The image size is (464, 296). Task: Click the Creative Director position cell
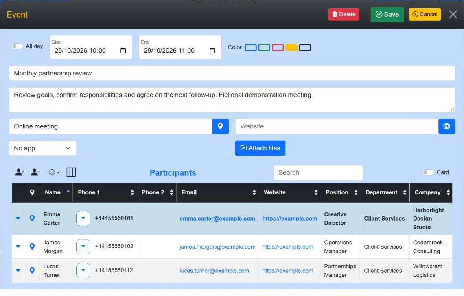[341, 219]
